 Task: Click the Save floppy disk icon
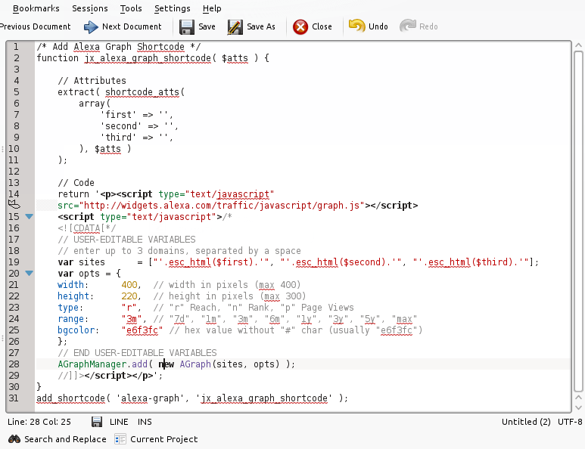coord(186,26)
